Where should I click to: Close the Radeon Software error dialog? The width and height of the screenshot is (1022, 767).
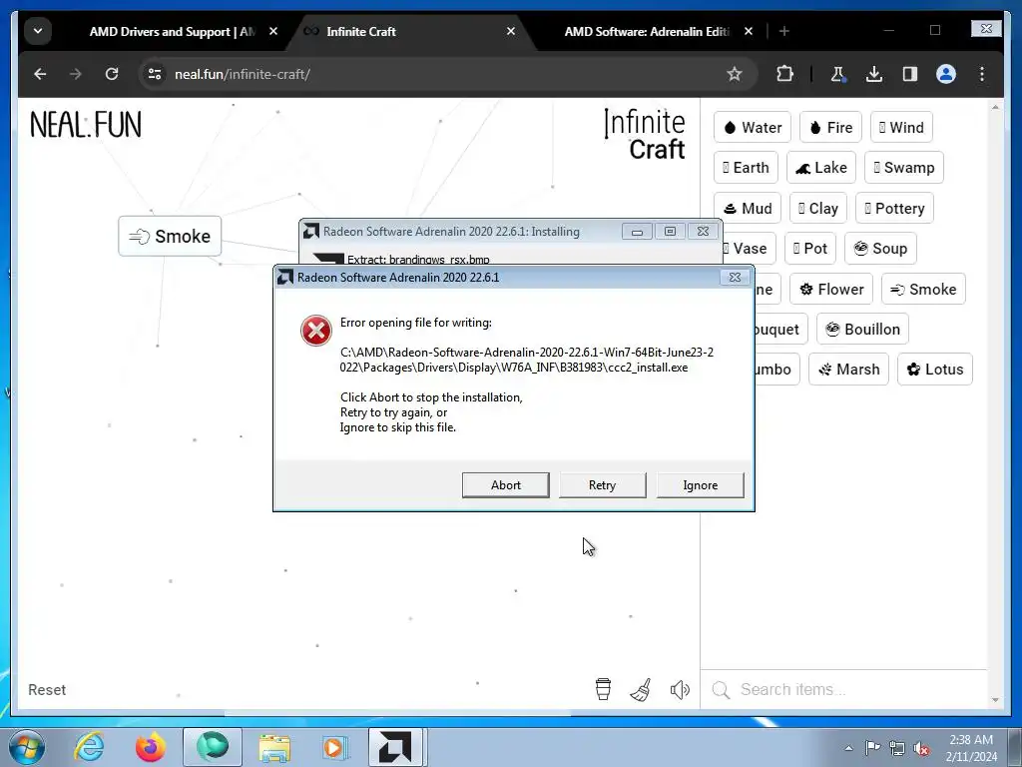[735, 278]
